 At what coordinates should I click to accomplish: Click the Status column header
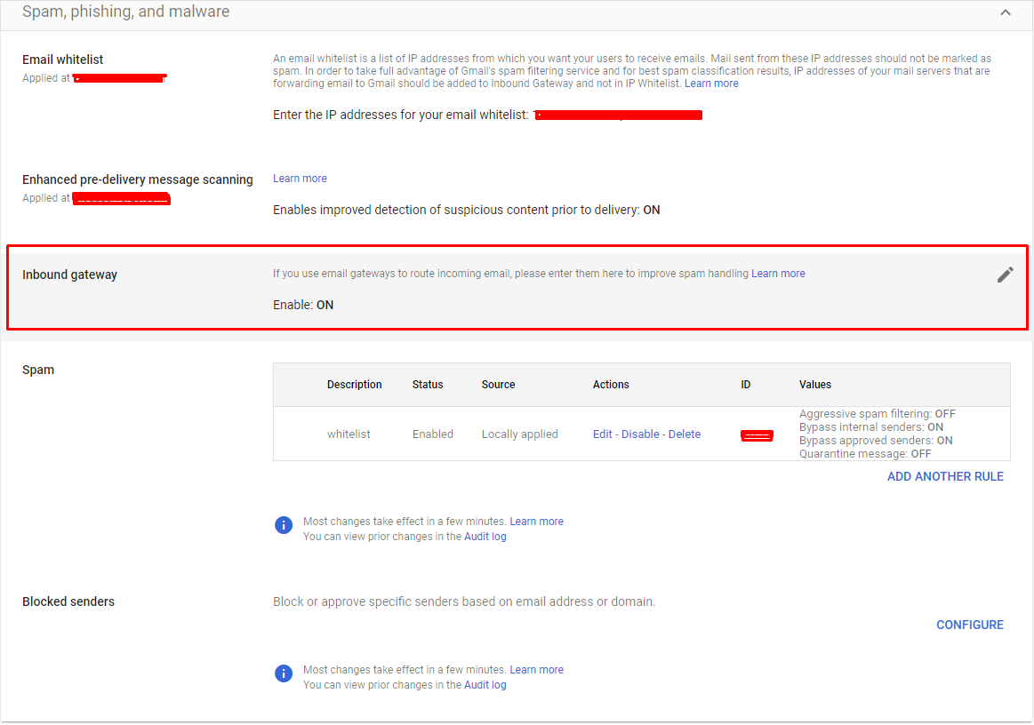coord(428,384)
